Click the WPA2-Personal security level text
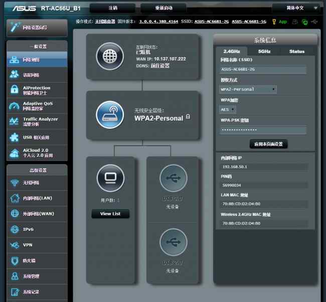This screenshot has width=326, height=302. coord(159,118)
